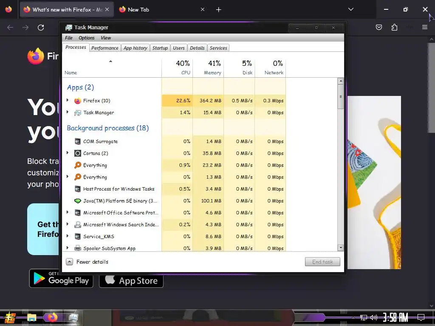
Task: Open the File menu in Task Manager
Action: 68,38
